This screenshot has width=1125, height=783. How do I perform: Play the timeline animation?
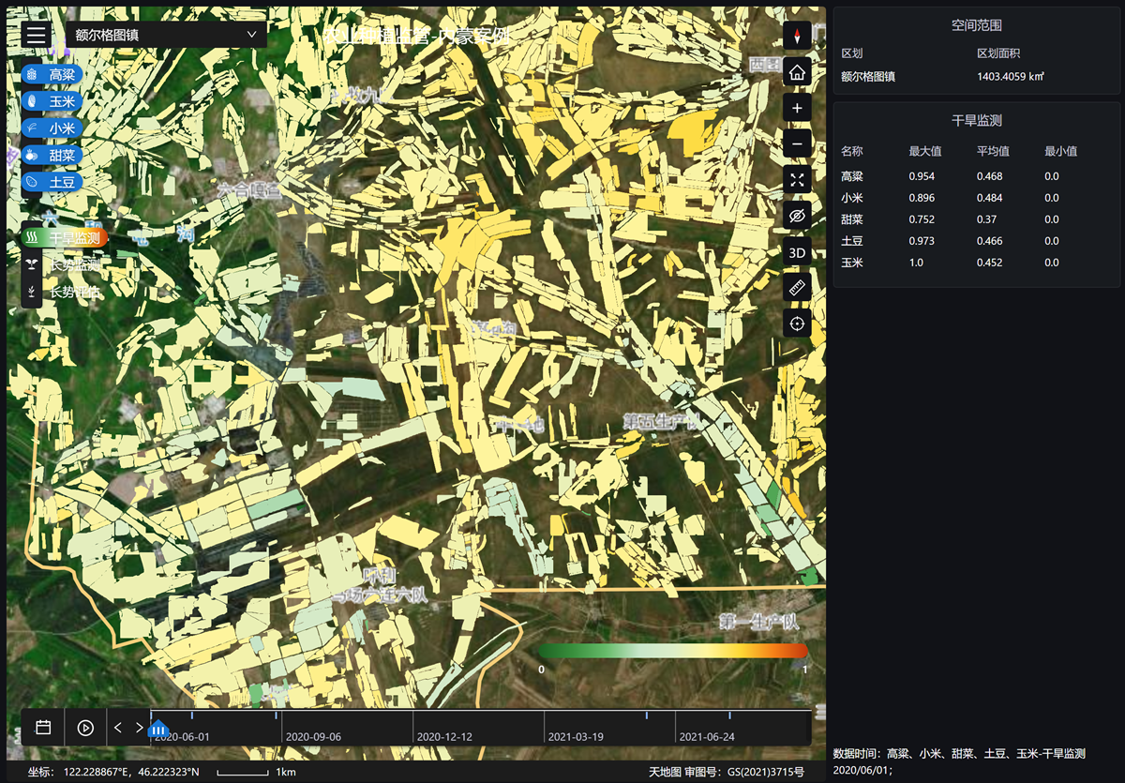[x=85, y=728]
